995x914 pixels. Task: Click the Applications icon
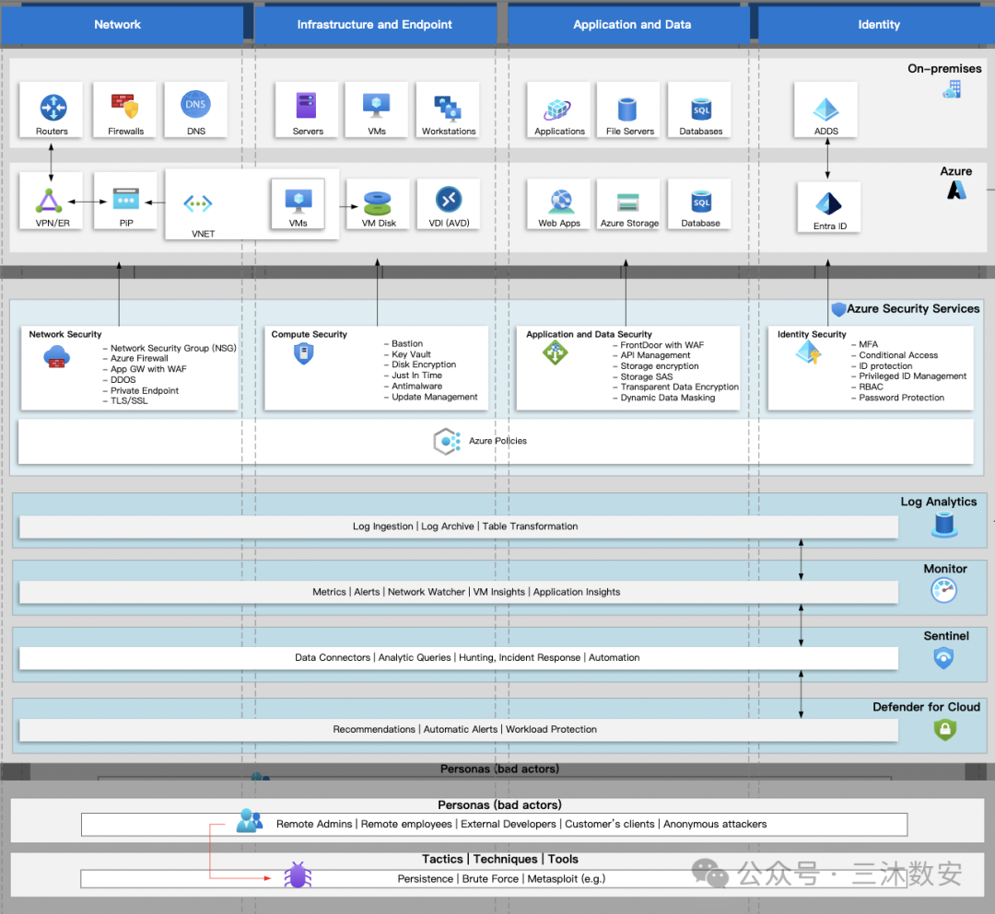point(557,110)
